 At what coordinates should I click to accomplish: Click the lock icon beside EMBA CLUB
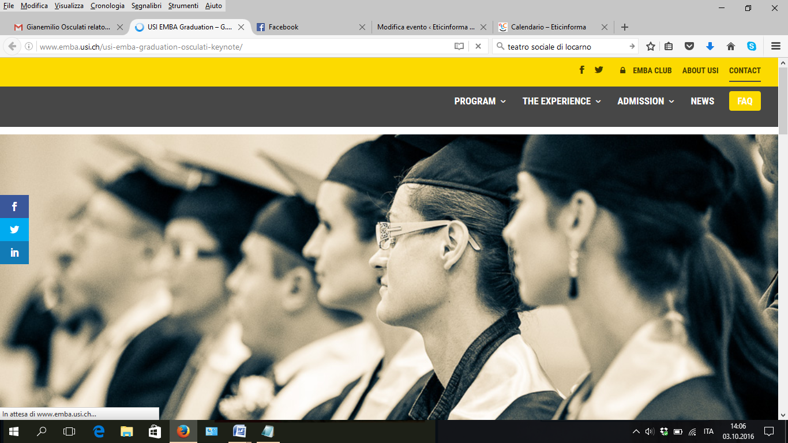click(x=622, y=70)
